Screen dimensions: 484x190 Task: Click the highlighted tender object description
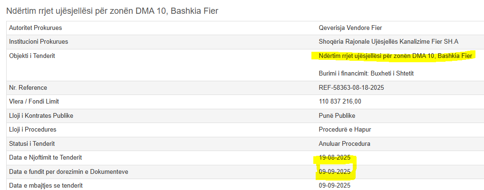coord(395,56)
